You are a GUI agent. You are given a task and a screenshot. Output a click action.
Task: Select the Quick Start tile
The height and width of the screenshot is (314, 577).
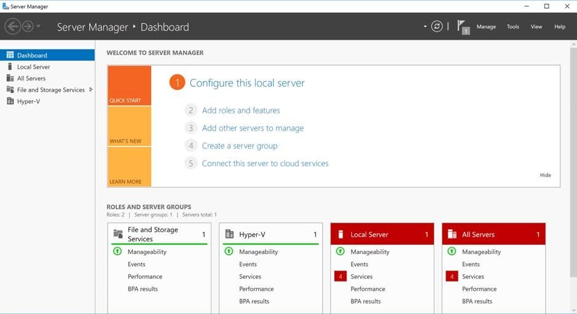tap(130, 86)
